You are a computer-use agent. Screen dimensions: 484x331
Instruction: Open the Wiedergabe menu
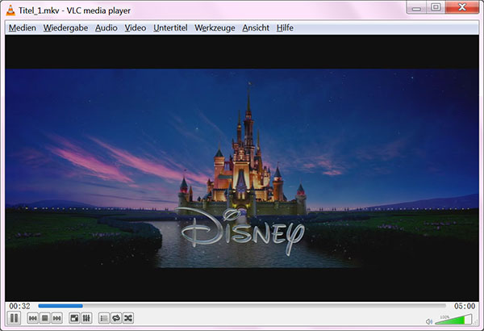(x=65, y=27)
